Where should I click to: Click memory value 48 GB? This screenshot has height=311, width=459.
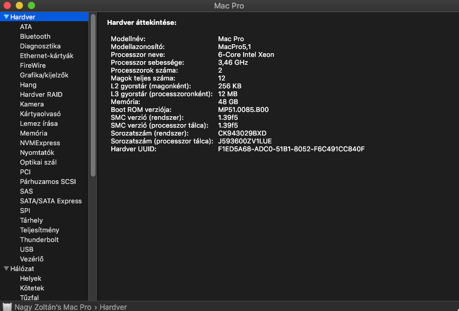pos(228,102)
